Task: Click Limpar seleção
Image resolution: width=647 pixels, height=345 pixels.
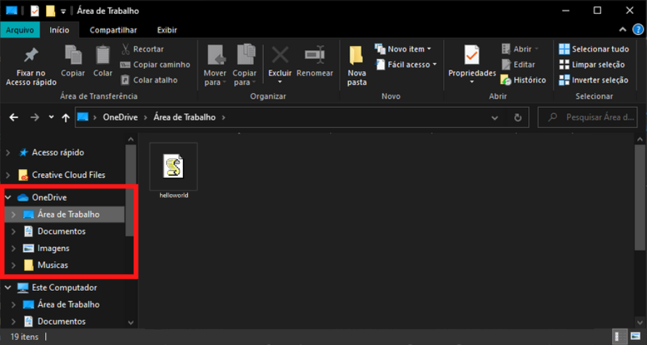Action: 592,65
